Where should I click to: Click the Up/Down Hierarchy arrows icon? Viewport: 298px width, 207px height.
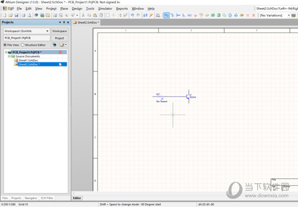pos(145,15)
